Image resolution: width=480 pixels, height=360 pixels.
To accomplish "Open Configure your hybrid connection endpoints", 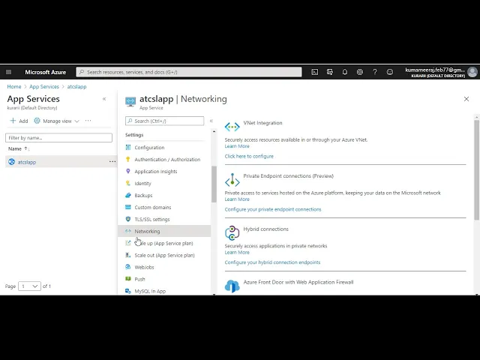I will pos(272,262).
